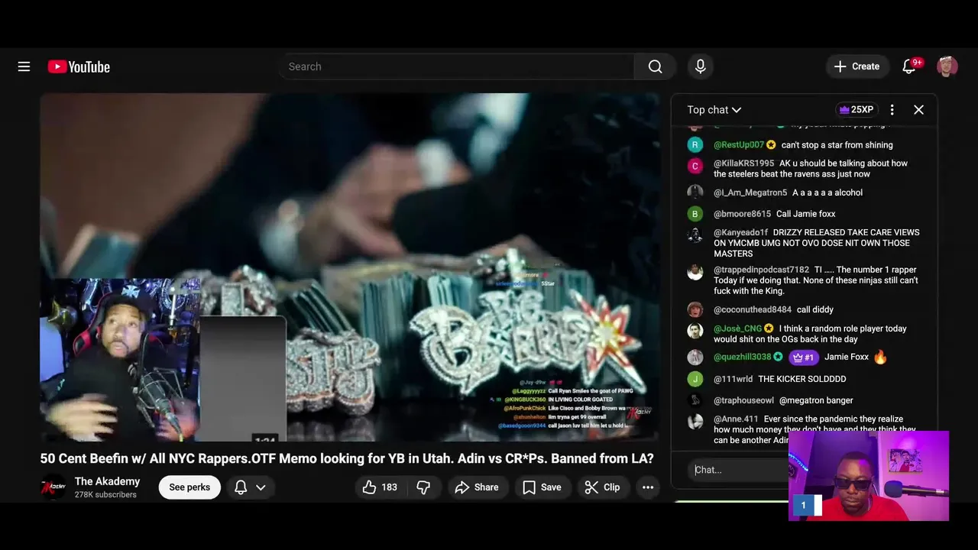Go to YouTube home via logo
Image resolution: width=978 pixels, height=550 pixels.
pyautogui.click(x=79, y=66)
